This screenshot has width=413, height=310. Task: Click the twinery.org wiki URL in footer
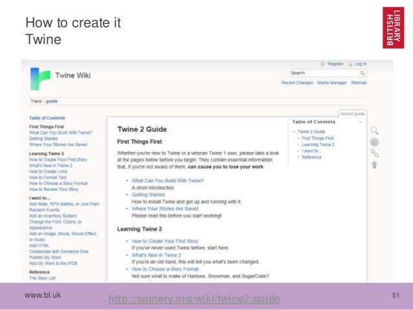194,299
